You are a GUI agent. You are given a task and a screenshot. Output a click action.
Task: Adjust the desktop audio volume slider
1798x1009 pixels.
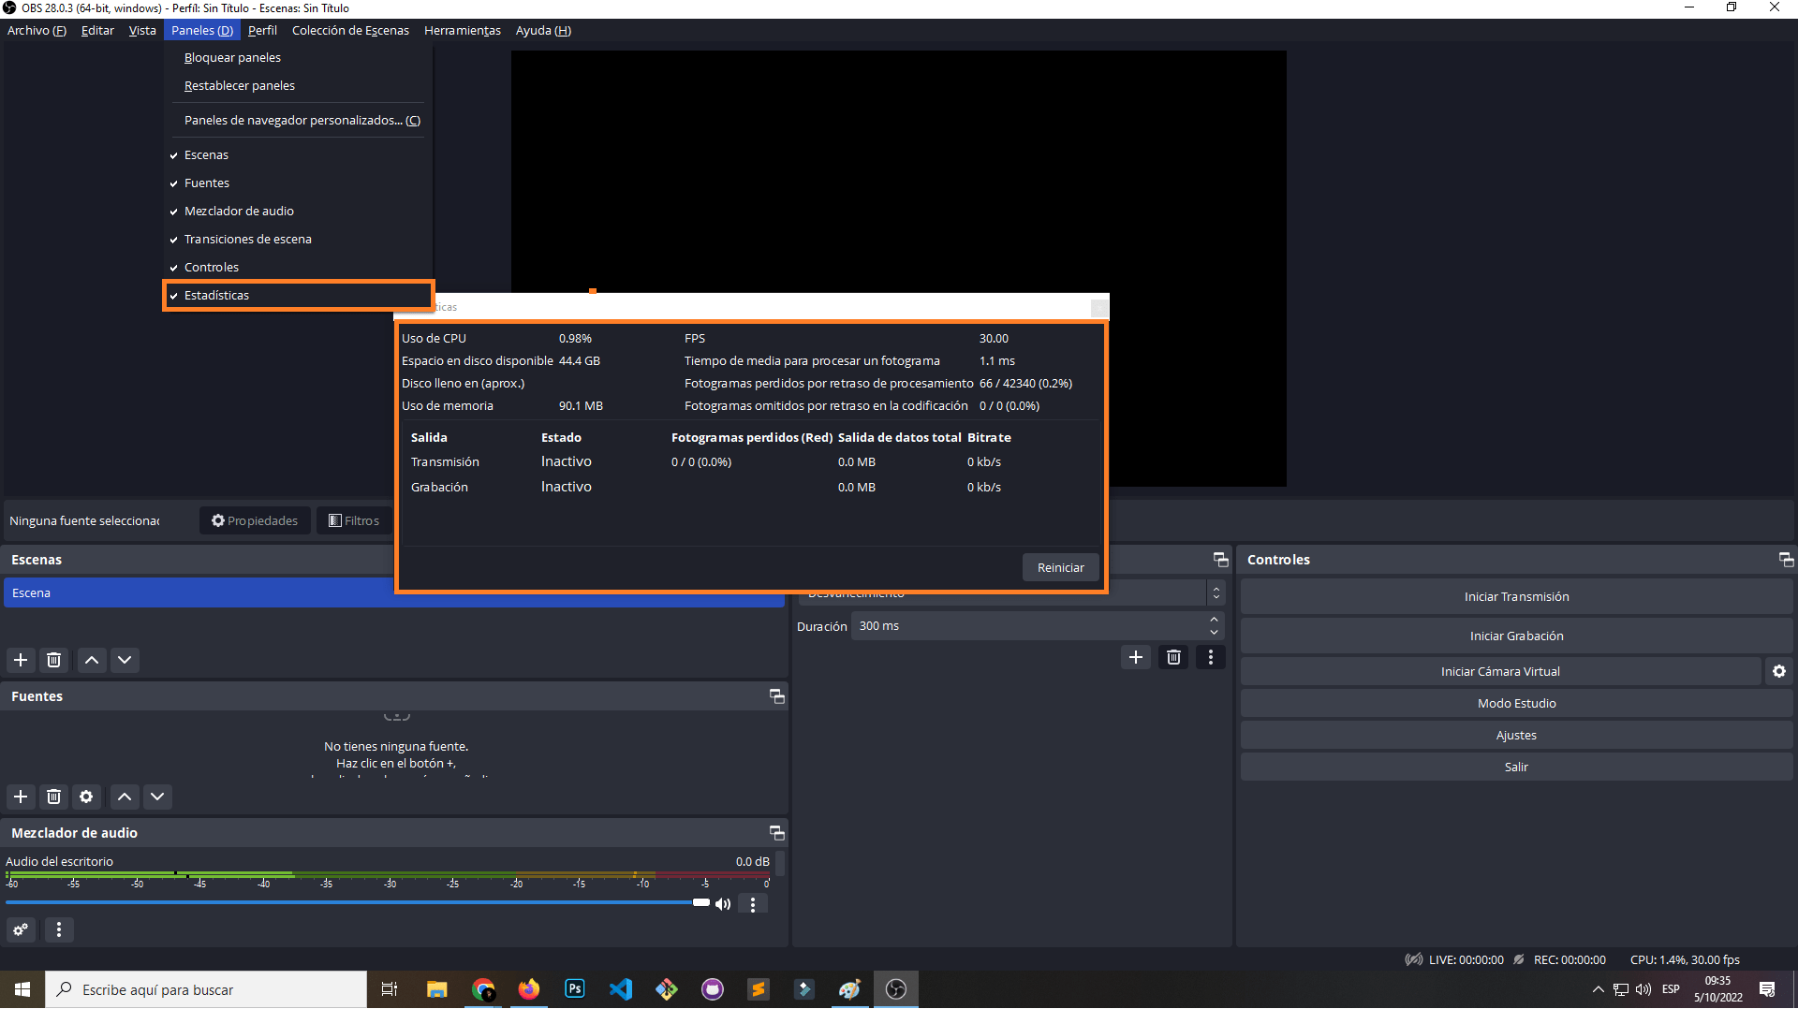point(700,902)
